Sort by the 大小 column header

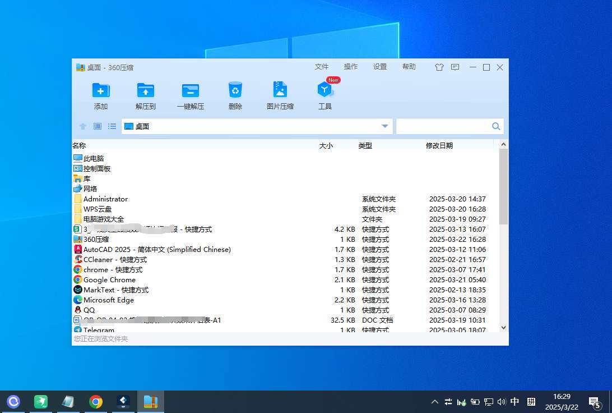[326, 146]
